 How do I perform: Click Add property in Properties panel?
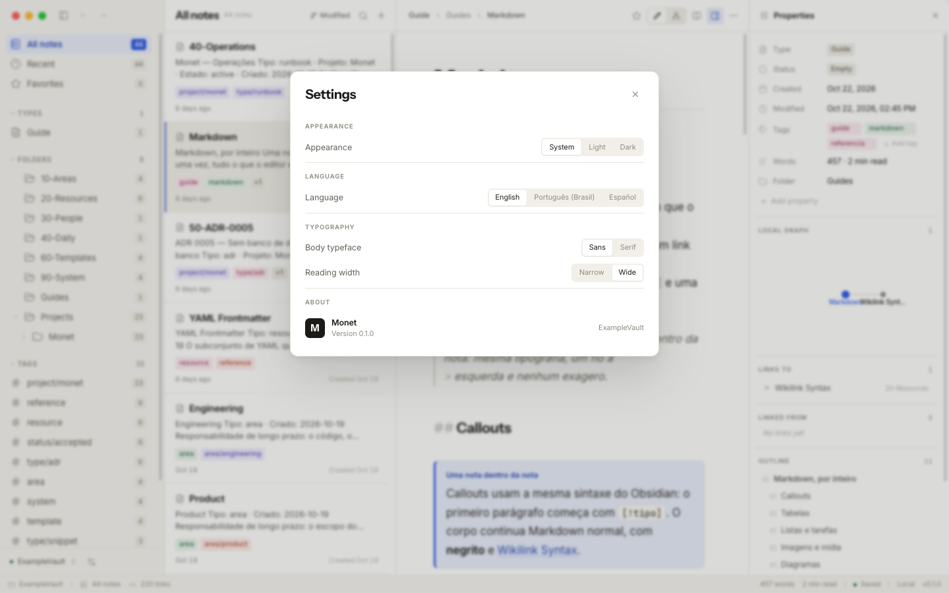pyautogui.click(x=789, y=201)
